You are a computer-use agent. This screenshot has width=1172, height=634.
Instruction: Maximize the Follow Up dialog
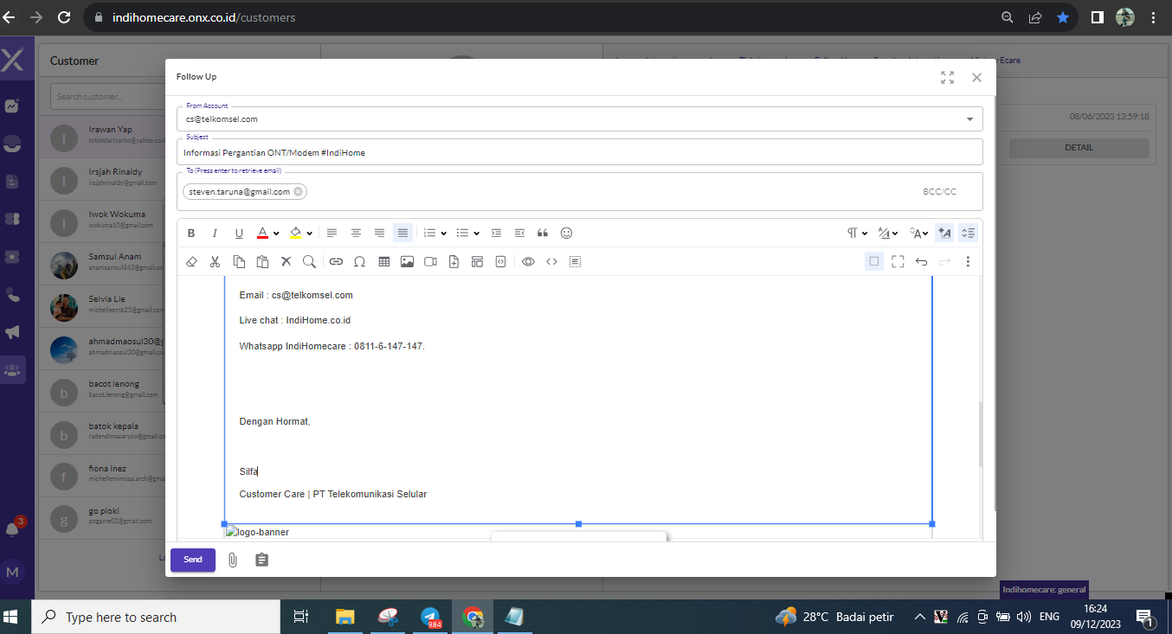[x=947, y=77]
